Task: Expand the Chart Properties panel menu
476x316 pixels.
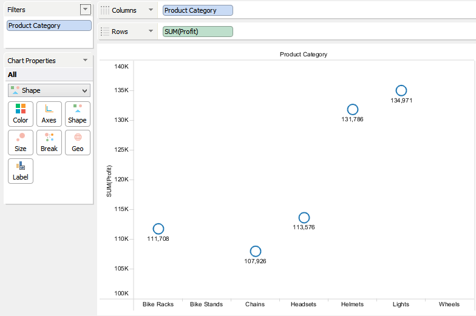Action: (x=85, y=61)
